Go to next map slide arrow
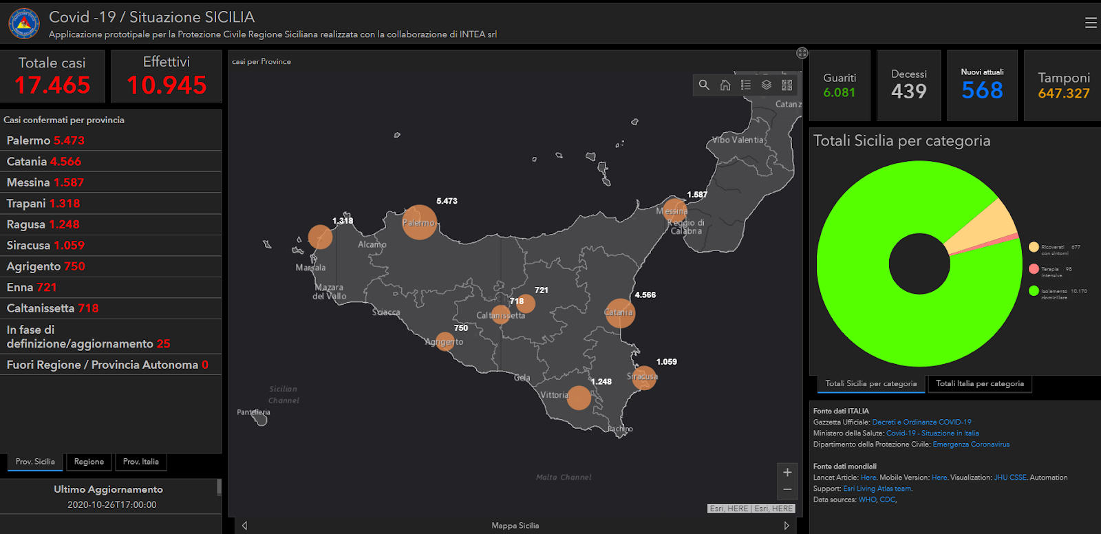 [787, 525]
